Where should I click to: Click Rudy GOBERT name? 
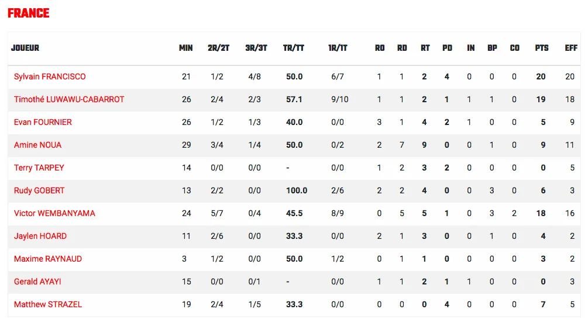click(x=39, y=191)
